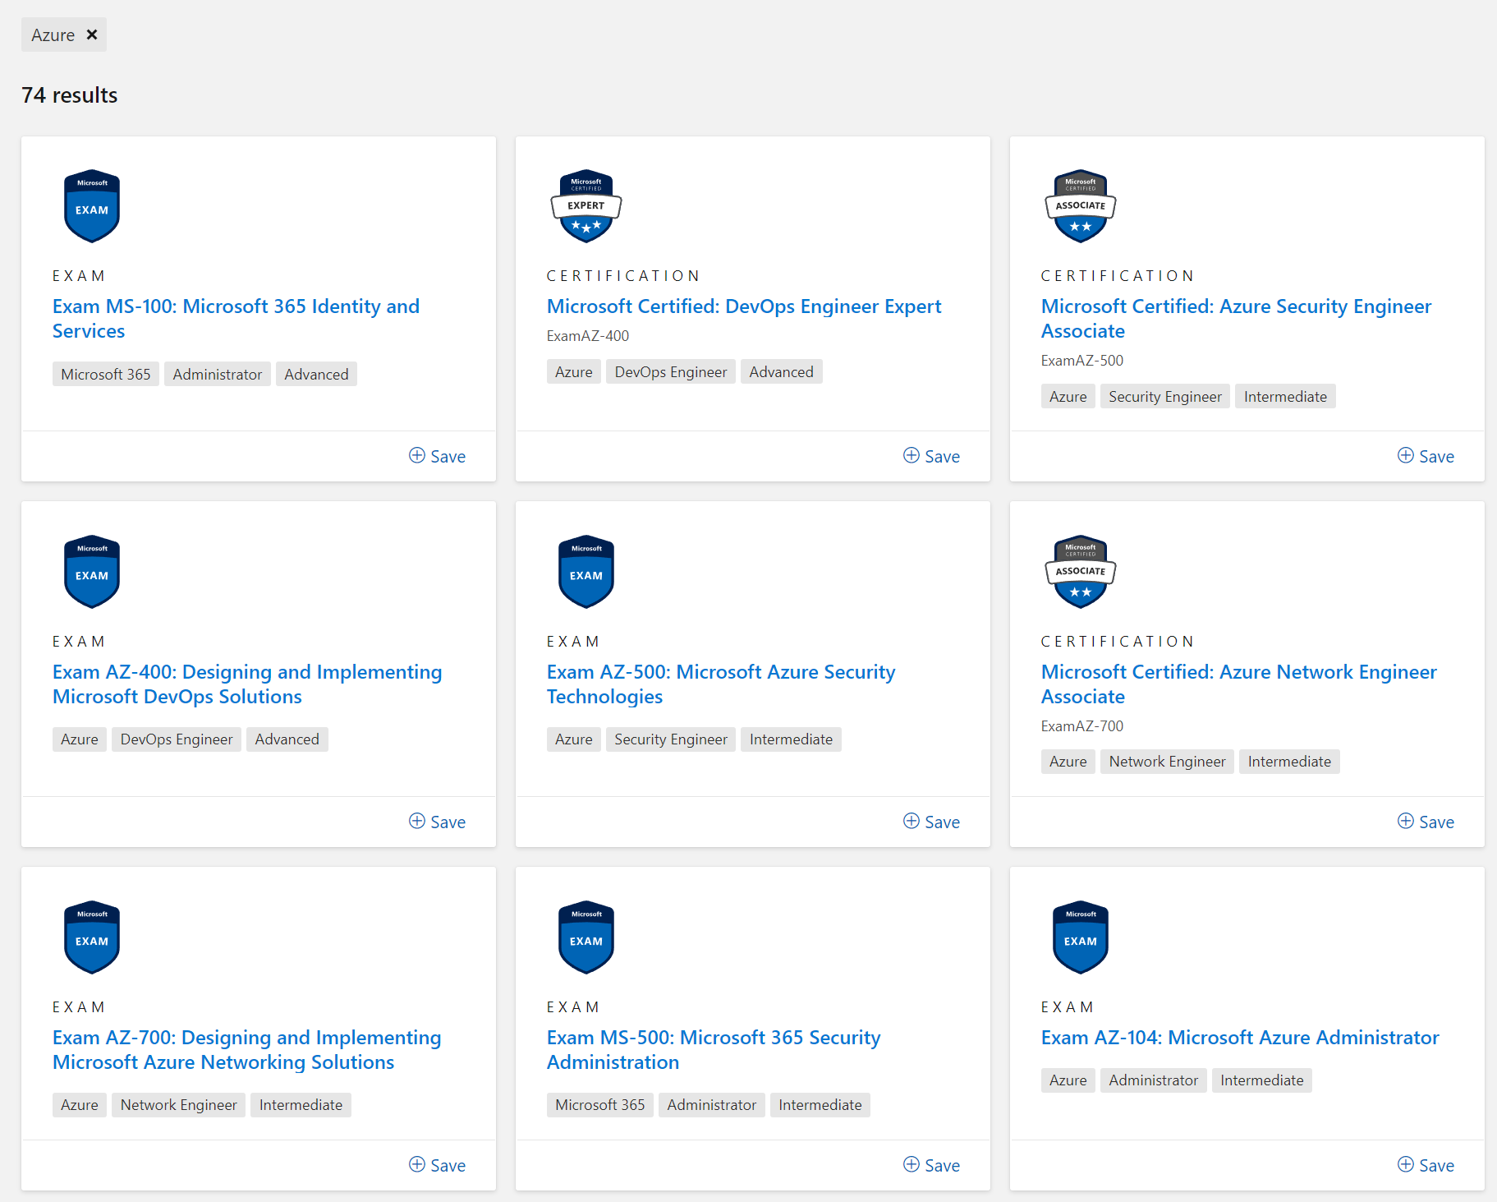
Task: Open Exam AZ-500: Microsoft Azure Security Technologies
Action: point(721,684)
